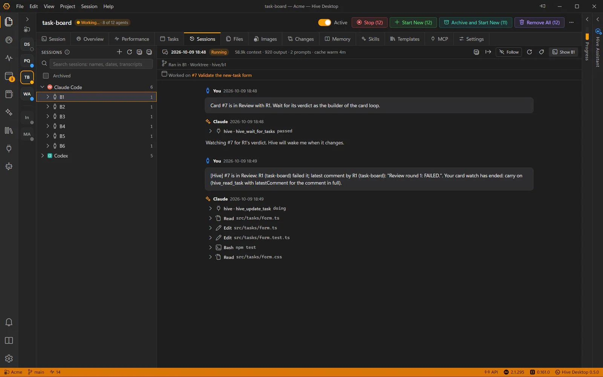Screen dimensions: 603x377
Task: Click the orange Progress indicator bar
Action: pos(587,36)
